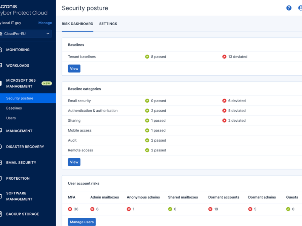Expand the Protection sidebar section

[18, 179]
